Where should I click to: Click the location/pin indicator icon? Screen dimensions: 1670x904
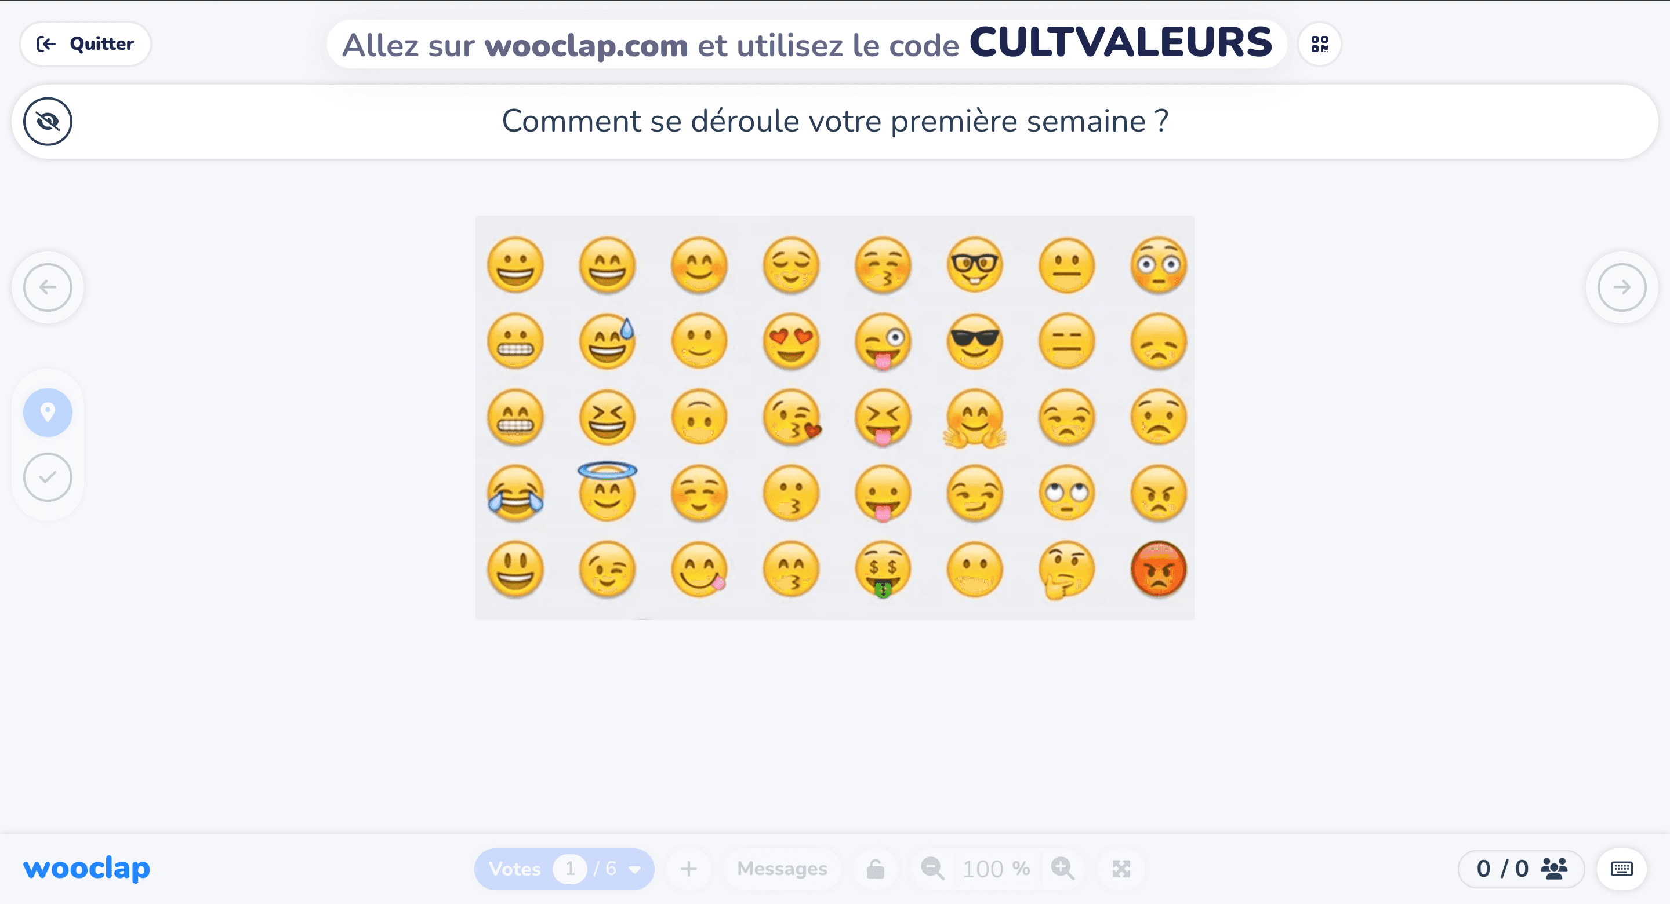click(x=47, y=411)
